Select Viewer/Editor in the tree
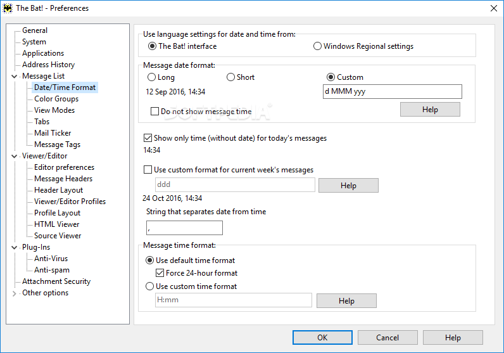 pyautogui.click(x=45, y=156)
